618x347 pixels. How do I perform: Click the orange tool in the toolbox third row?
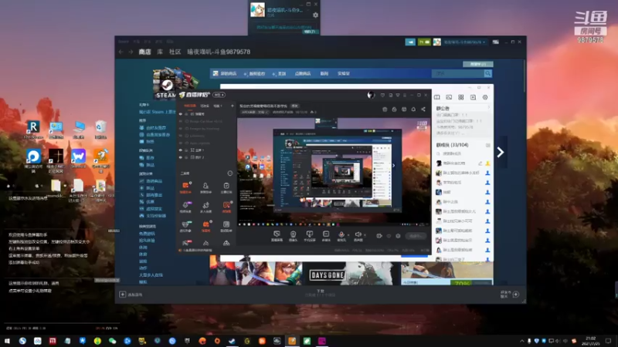(x=205, y=226)
